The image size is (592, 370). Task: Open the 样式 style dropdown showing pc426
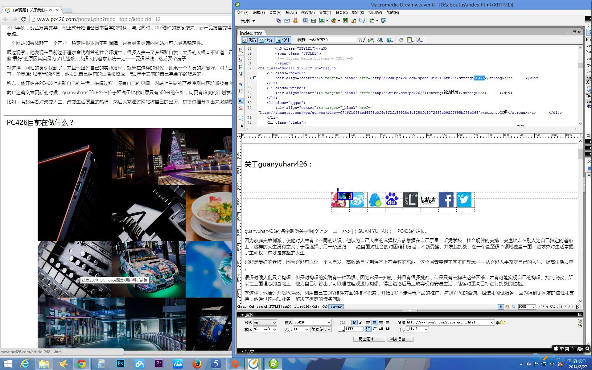312,323
